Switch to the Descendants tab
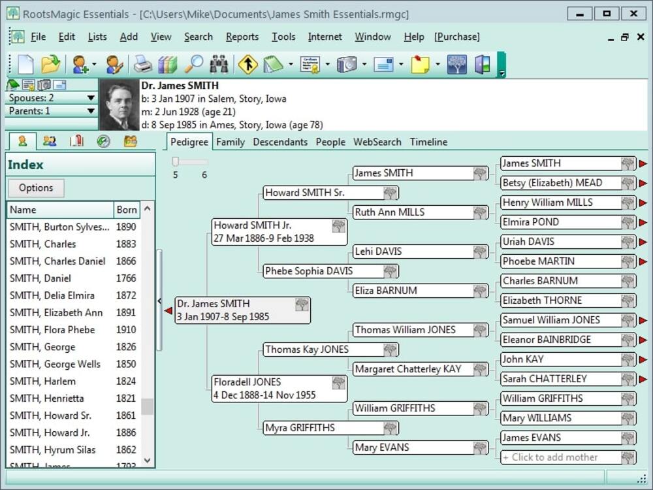Viewport: 653px width, 490px height. 280,142
